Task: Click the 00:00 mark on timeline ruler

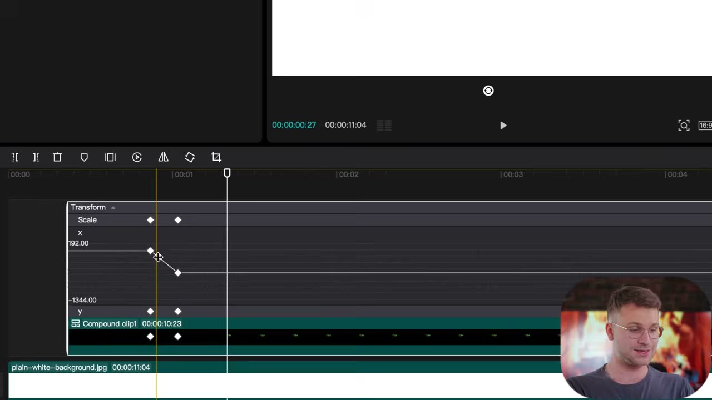Action: (20, 174)
